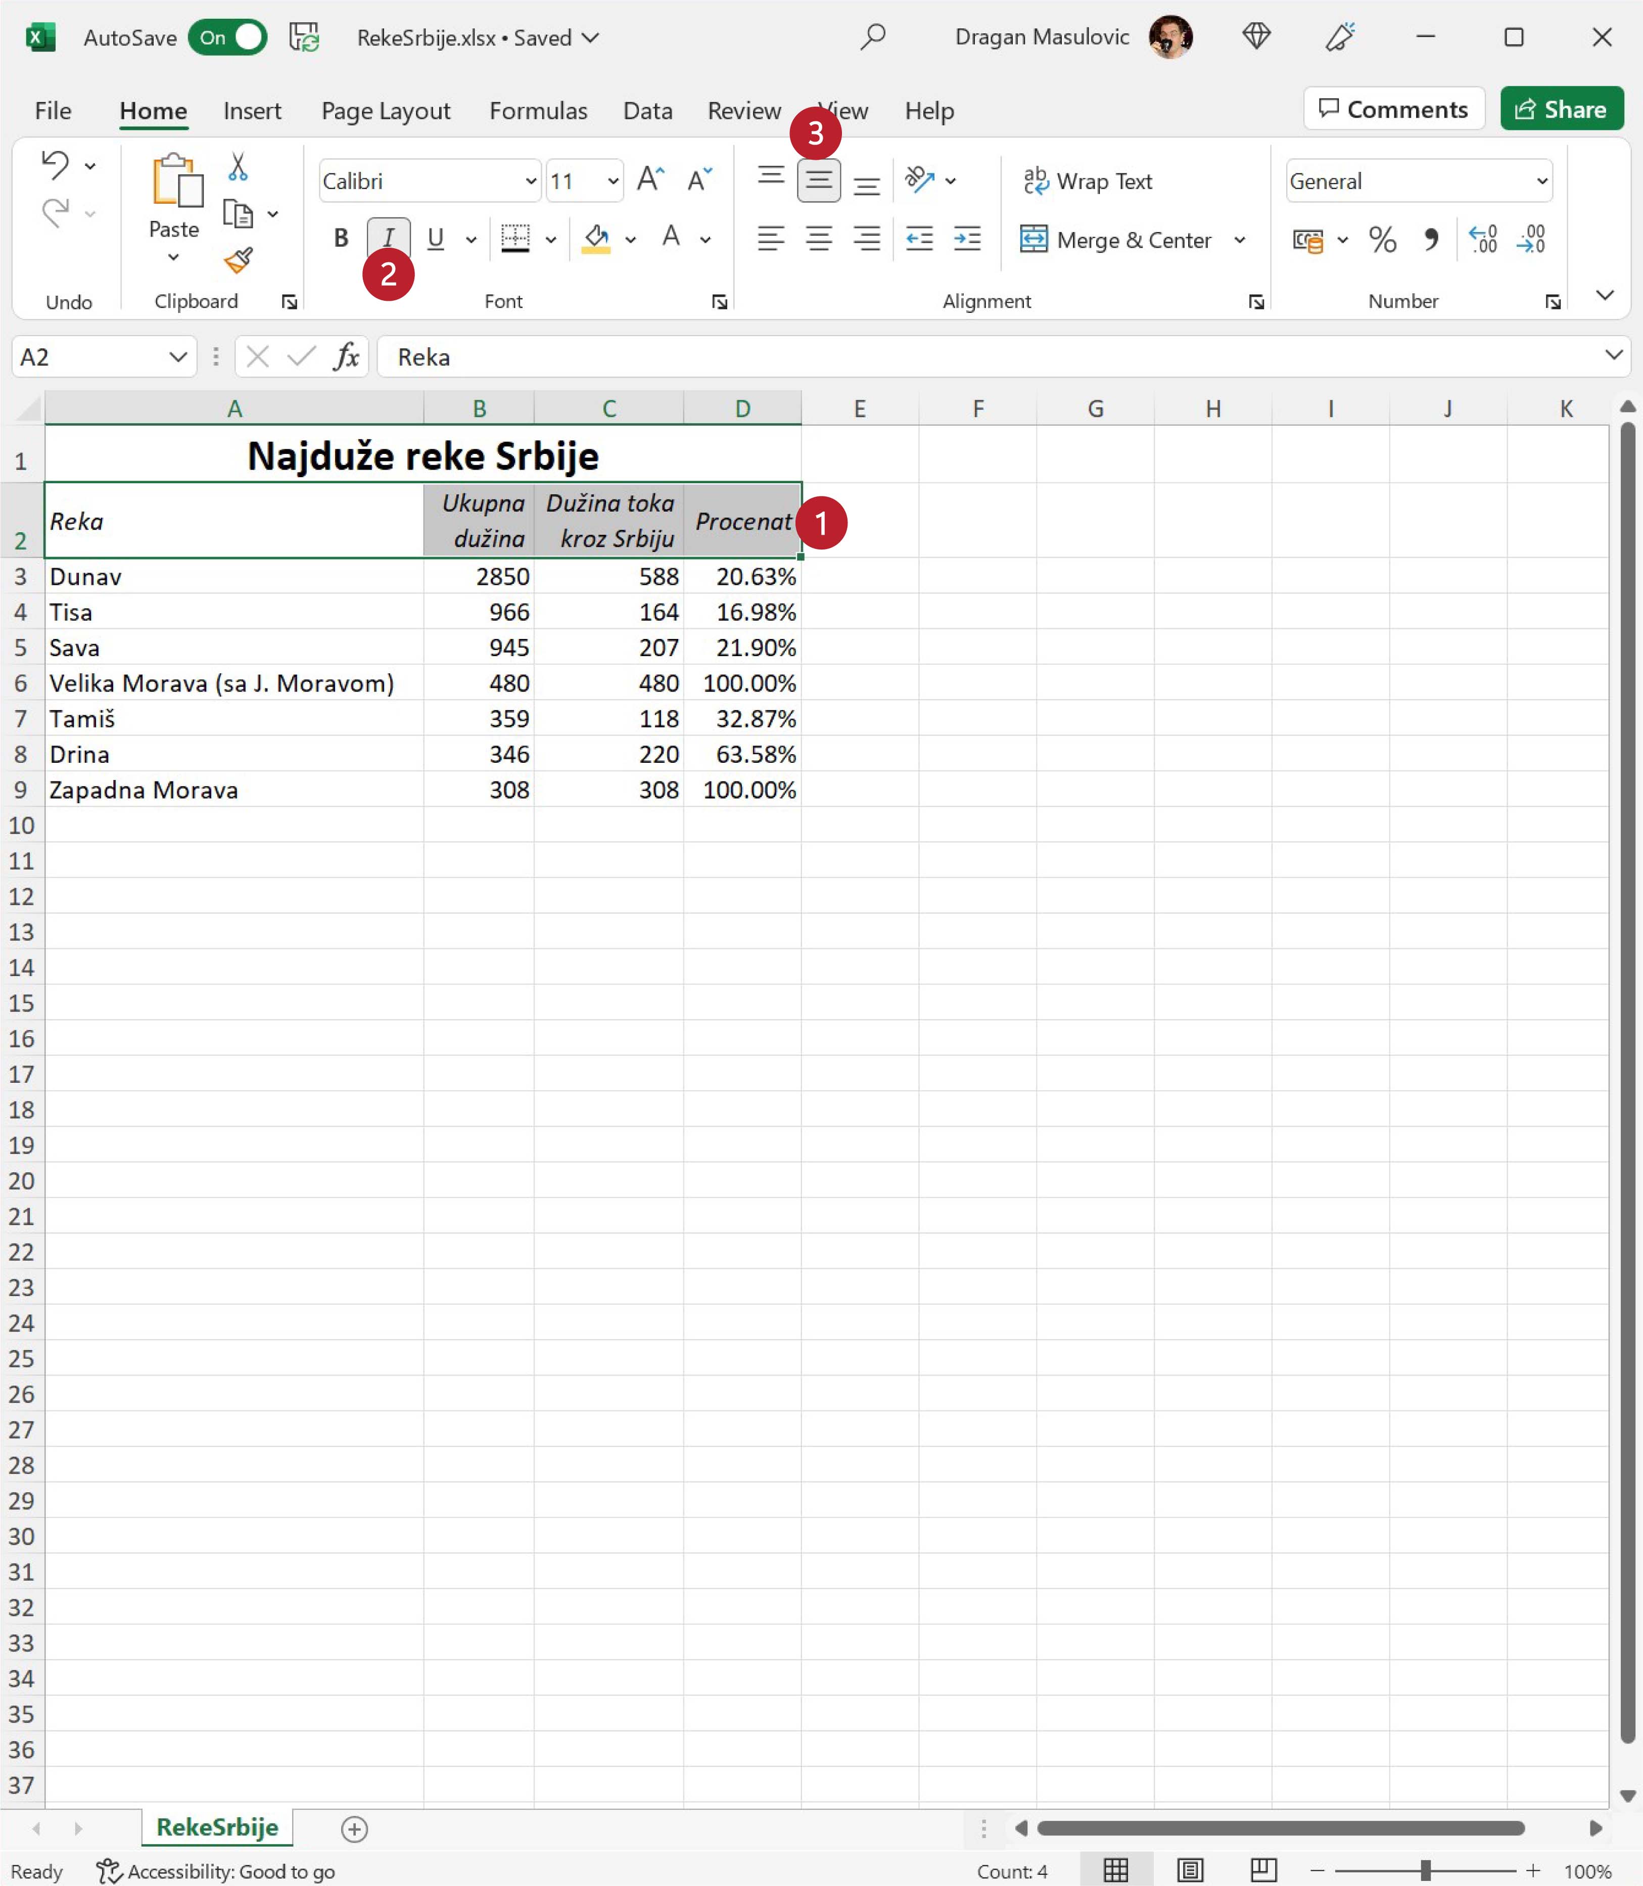Click the Increase Font Size icon
Viewport: 1643px width, 1886px height.
650,180
